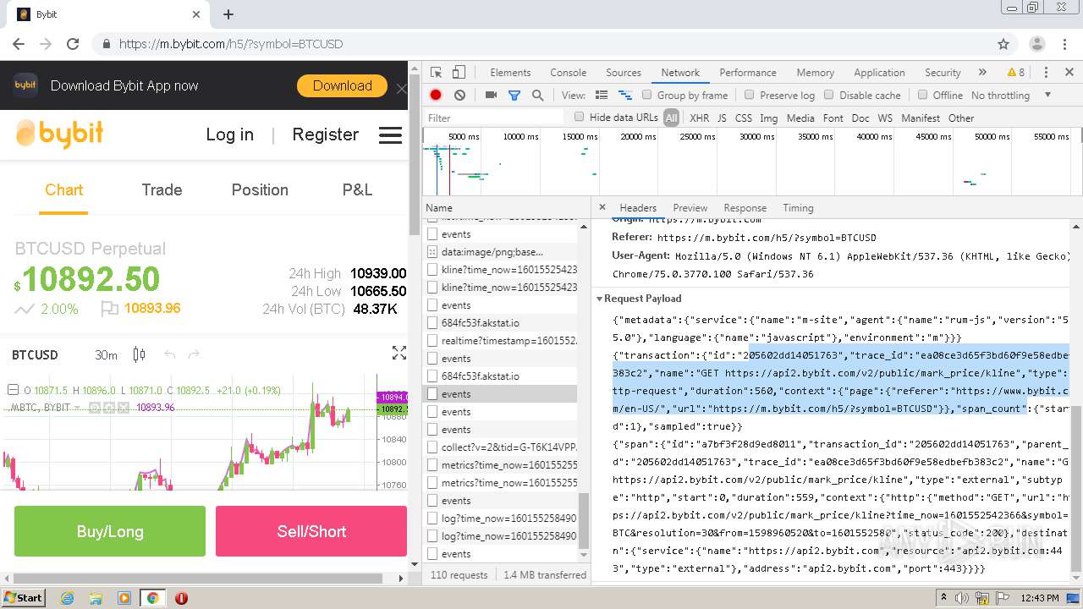Open the Timing tab of the request
This screenshot has width=1083, height=609.
tap(798, 208)
